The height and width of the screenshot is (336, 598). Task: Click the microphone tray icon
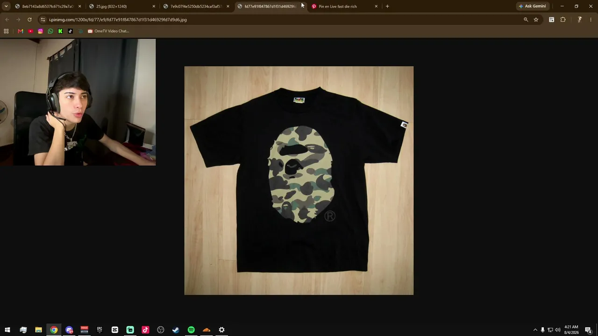(x=542, y=330)
